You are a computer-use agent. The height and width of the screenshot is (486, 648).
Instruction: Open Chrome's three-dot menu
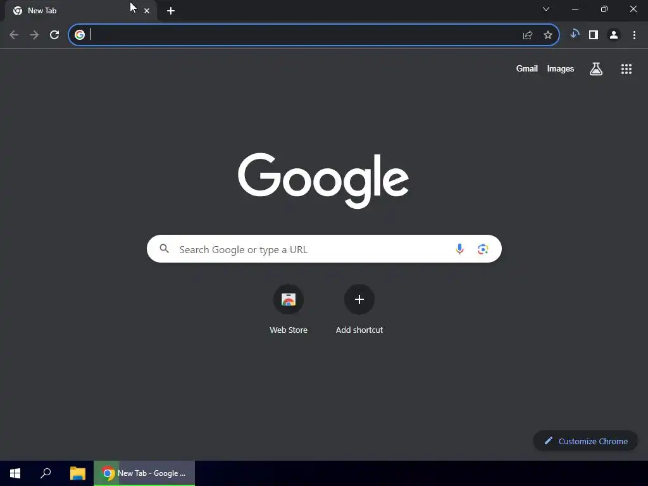point(634,35)
